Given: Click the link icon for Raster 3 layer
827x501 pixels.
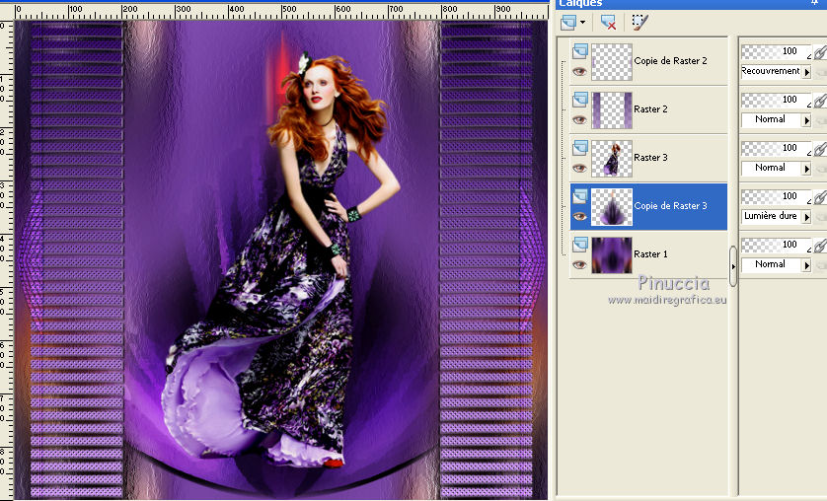Looking at the screenshot, I should pyautogui.click(x=818, y=149).
